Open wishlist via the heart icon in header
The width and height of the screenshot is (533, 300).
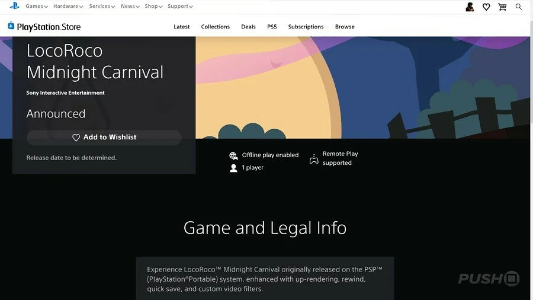click(486, 7)
